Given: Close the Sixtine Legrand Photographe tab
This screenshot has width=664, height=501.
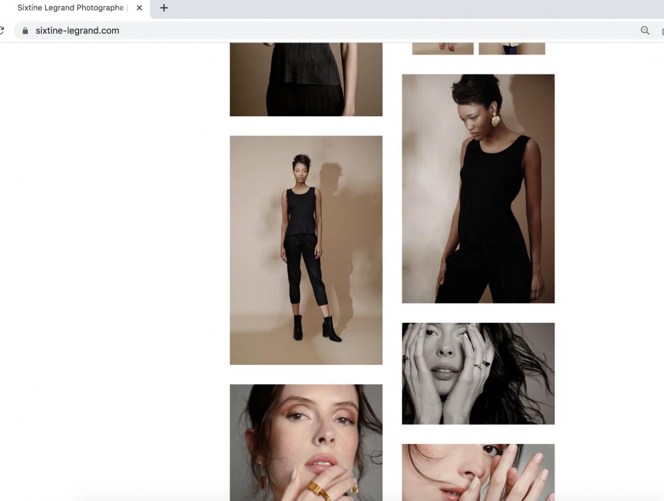Looking at the screenshot, I should (139, 7).
